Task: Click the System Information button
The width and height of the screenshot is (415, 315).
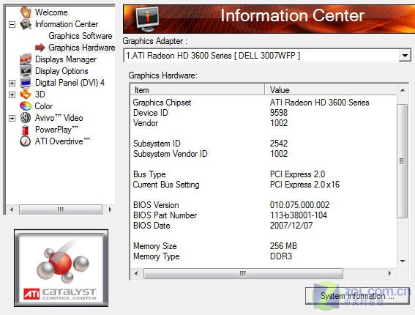Action: [357, 296]
